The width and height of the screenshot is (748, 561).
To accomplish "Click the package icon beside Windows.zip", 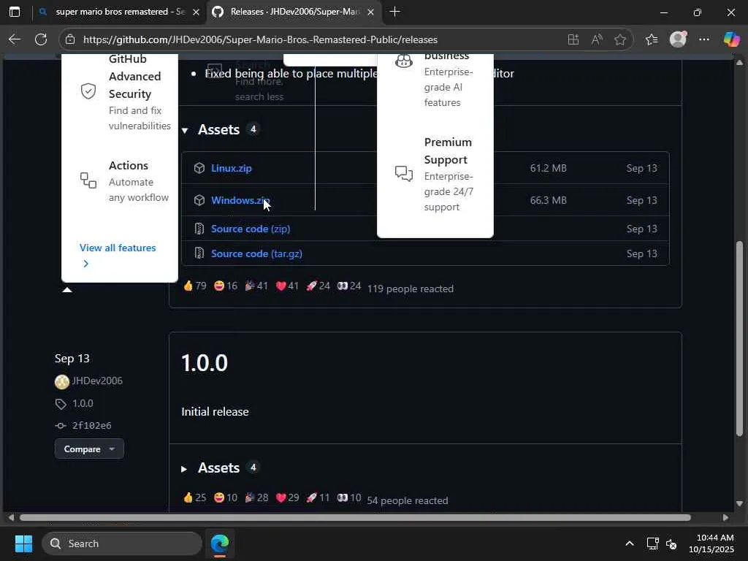I will (x=199, y=200).
